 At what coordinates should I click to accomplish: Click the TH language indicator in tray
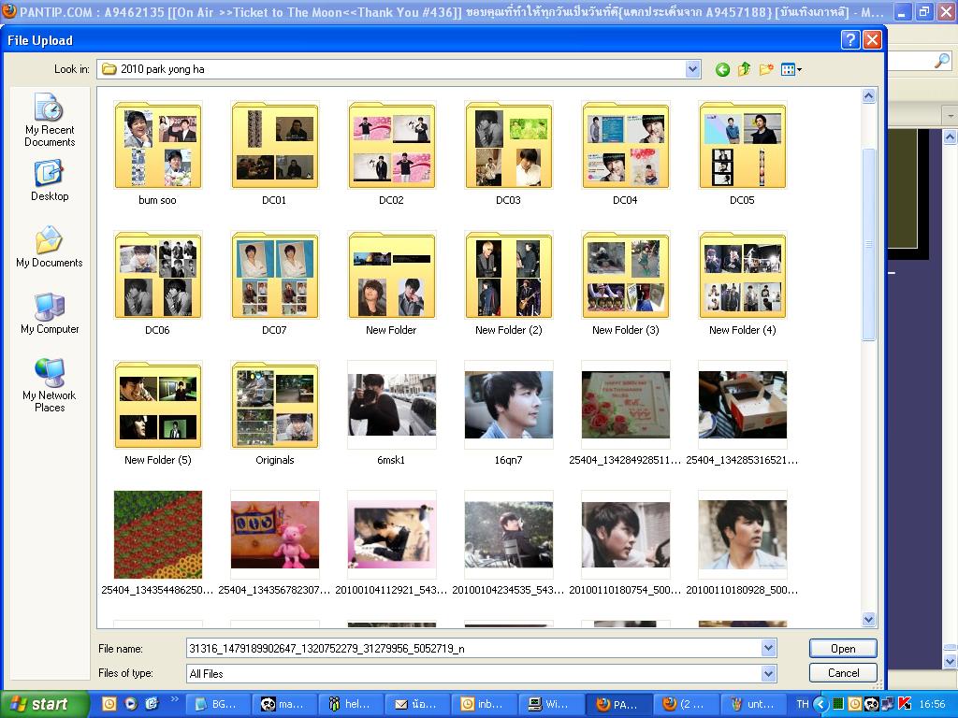pyautogui.click(x=802, y=704)
